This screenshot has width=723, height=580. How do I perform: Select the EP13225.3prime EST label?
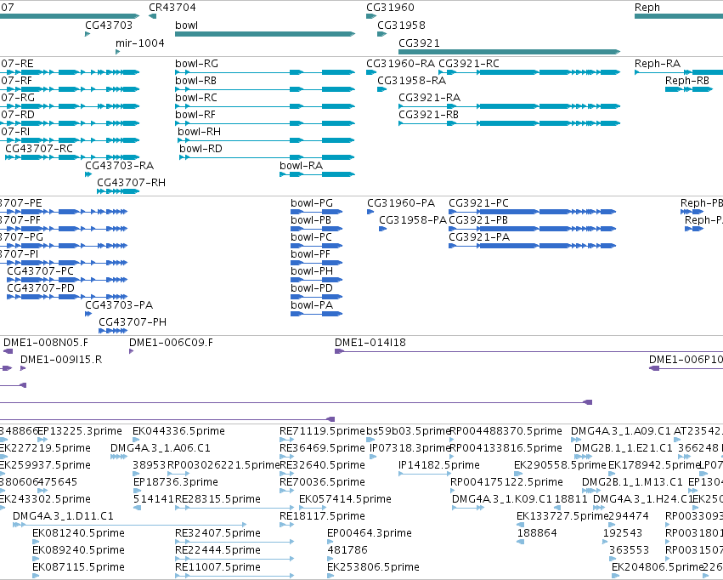point(80,431)
